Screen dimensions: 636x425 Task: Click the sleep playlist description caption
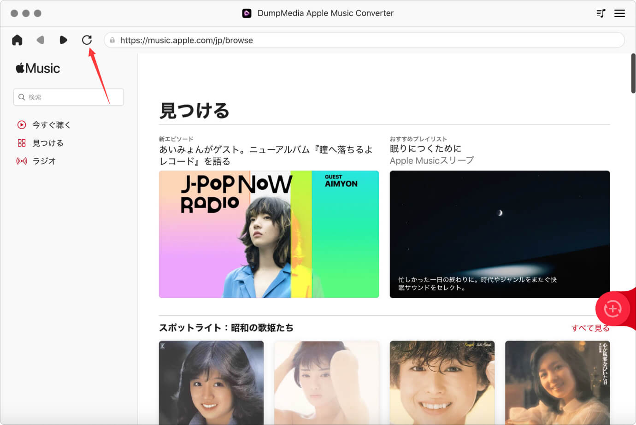[477, 283]
